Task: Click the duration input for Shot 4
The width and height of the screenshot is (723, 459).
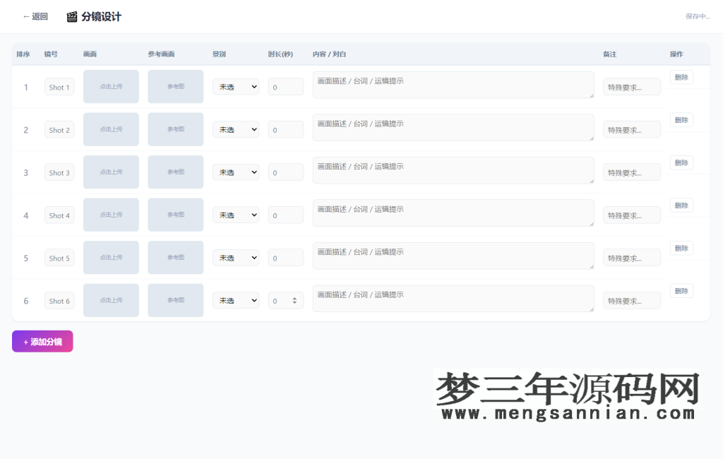Action: [x=285, y=215]
